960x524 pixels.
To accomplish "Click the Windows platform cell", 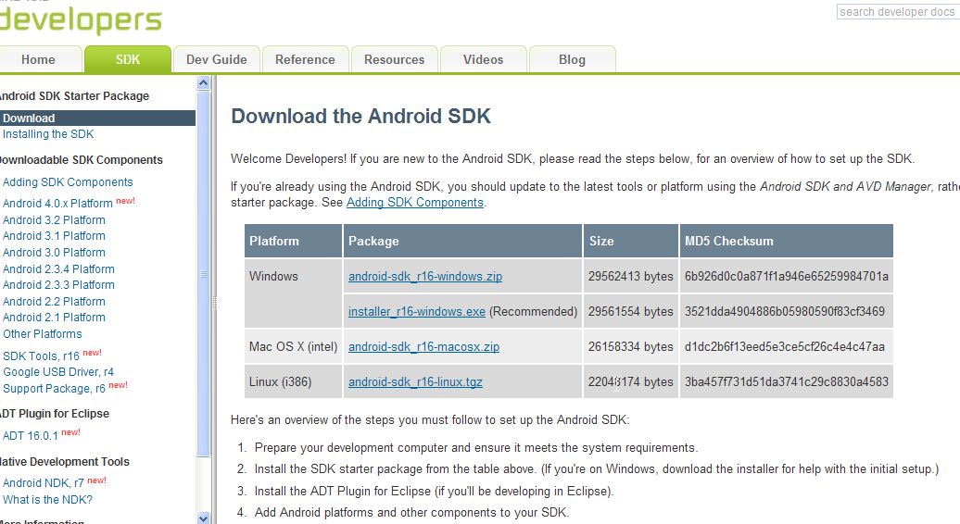I will coord(293,293).
